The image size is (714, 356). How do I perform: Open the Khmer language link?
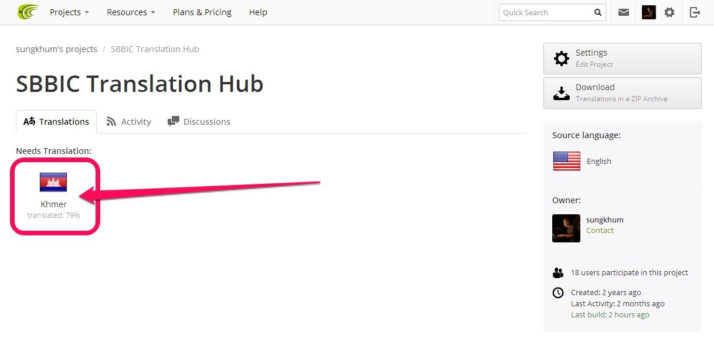(54, 204)
